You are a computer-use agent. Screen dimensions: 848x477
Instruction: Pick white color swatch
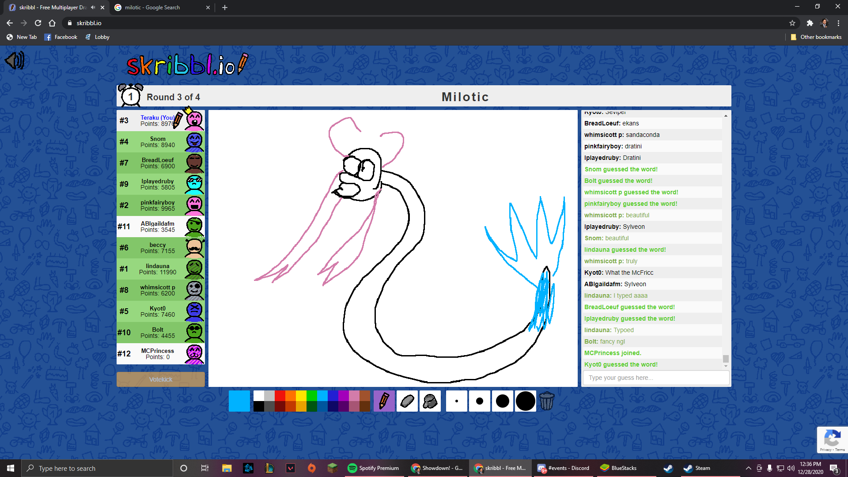(x=259, y=396)
